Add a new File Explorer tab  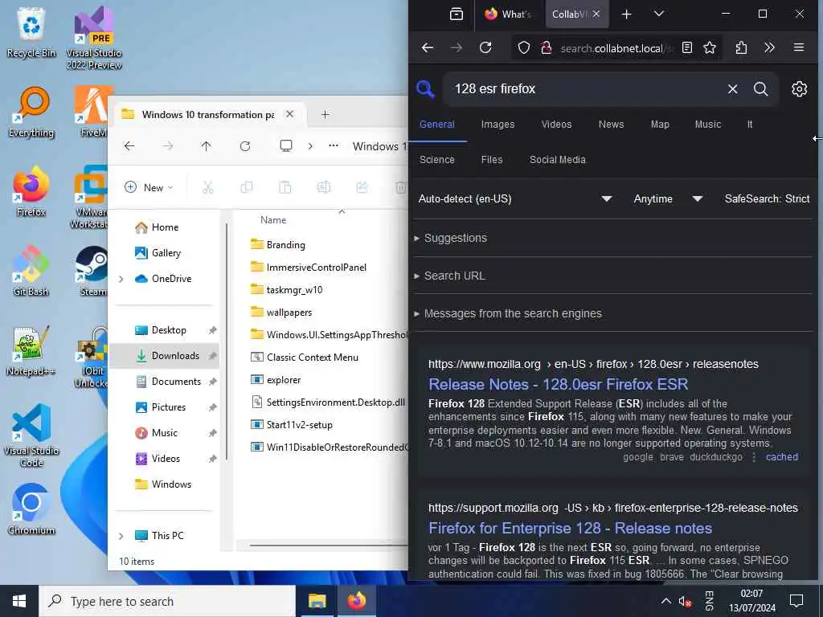pos(326,114)
